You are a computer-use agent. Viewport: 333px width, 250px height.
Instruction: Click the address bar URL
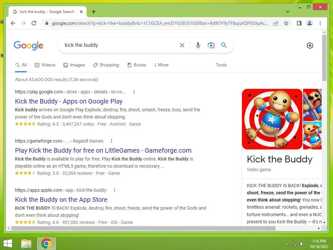pos(160,23)
